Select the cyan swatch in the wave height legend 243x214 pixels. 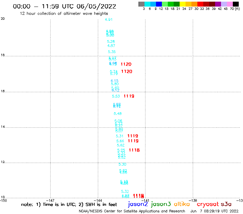tap(147, 4)
